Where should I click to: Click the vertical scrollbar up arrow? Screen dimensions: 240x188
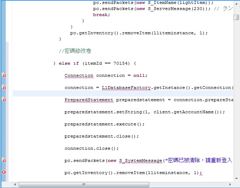pos(236,4)
